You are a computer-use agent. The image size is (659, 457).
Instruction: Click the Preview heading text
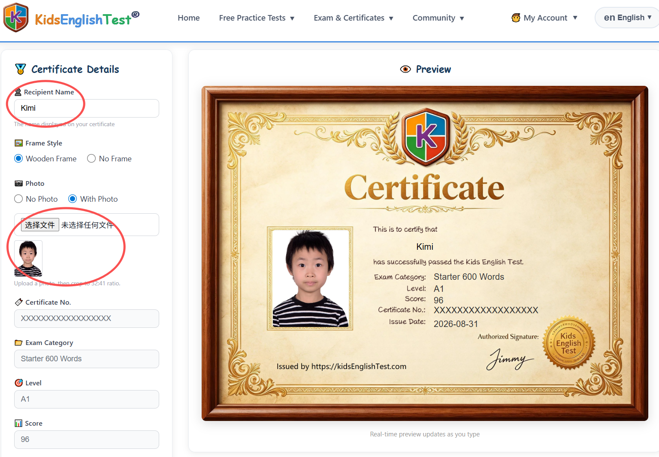click(433, 69)
